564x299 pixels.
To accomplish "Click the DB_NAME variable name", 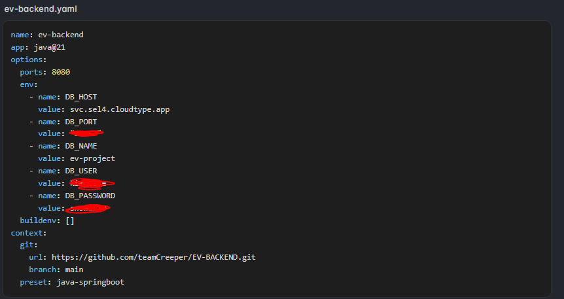I will click(x=81, y=146).
